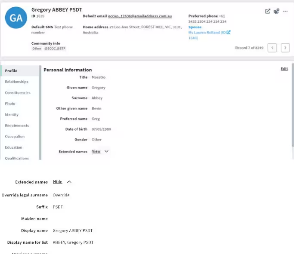Click the Surname value Abbey

click(x=97, y=98)
